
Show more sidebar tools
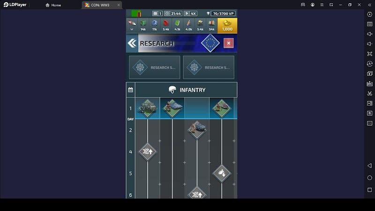(369, 123)
